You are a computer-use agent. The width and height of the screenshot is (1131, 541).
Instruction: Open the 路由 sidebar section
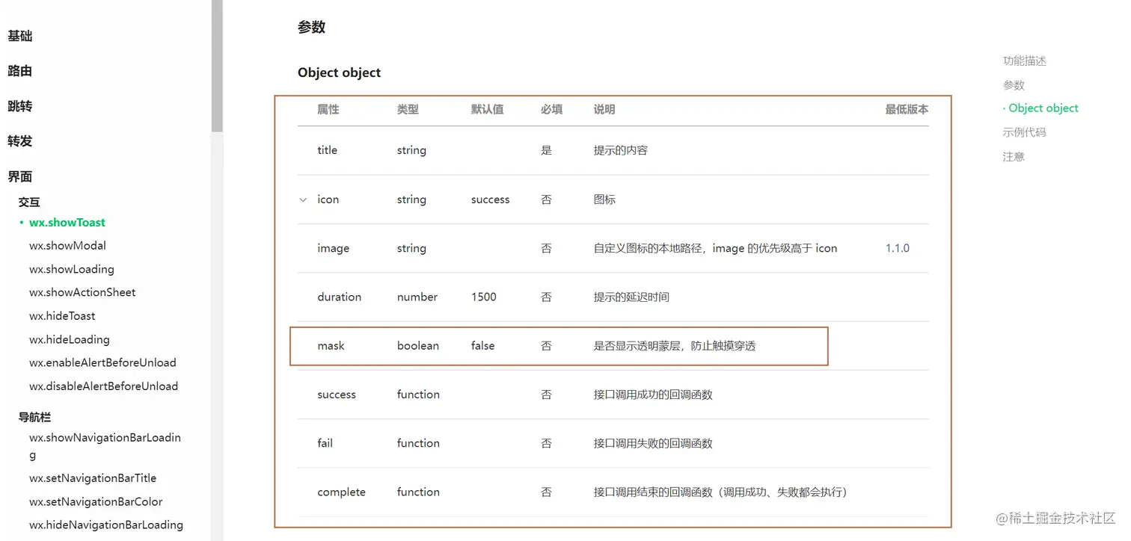(20, 71)
